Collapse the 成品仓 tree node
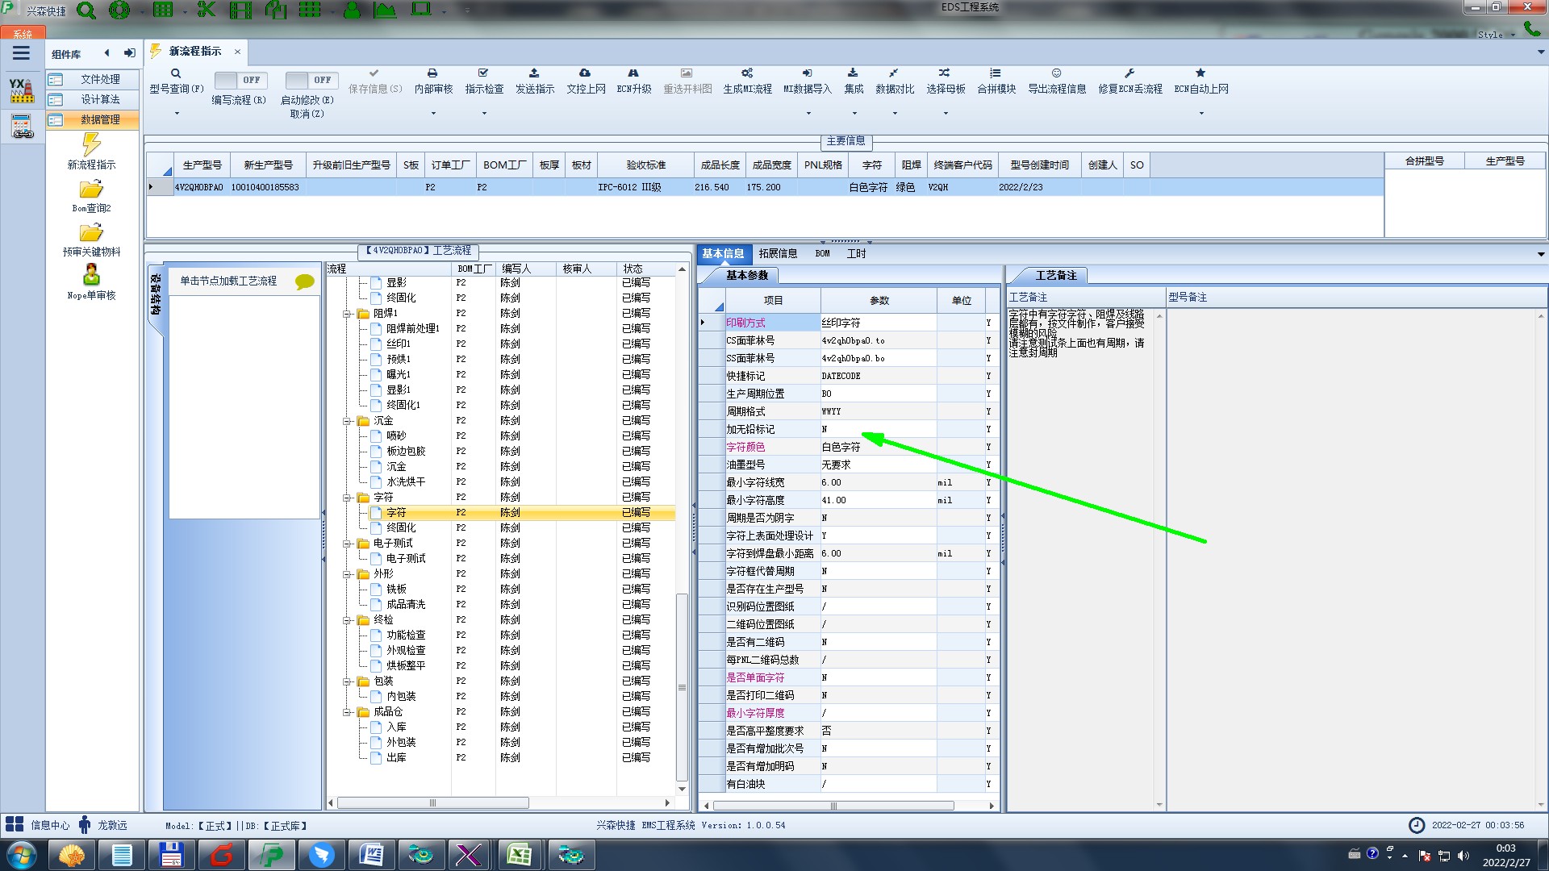 pos(347,712)
